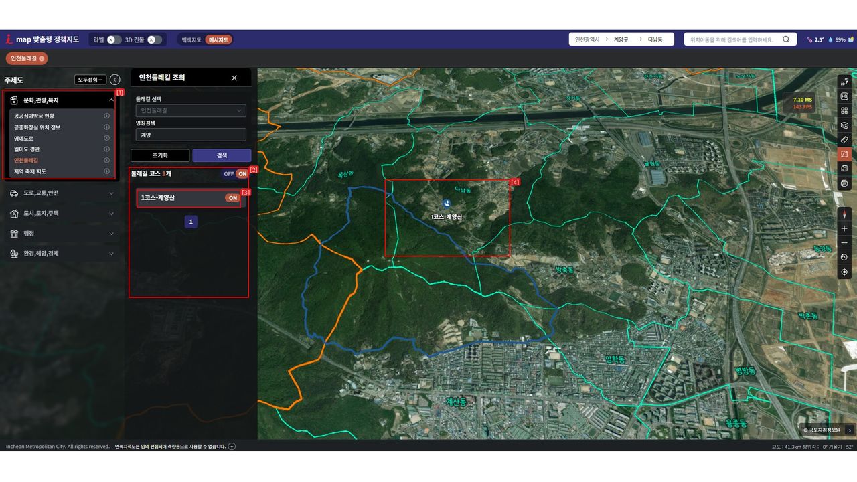Click the current location target icon

tap(844, 272)
